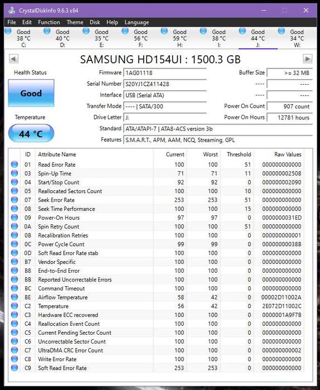320x390 pixels.
Task: Click status orb for Read Error Rate
Action: (x=14, y=164)
